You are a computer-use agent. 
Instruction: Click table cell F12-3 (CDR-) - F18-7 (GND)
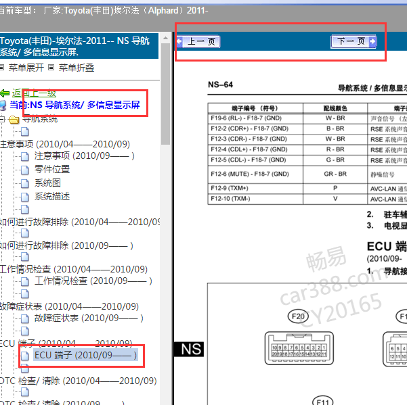tap(255, 139)
